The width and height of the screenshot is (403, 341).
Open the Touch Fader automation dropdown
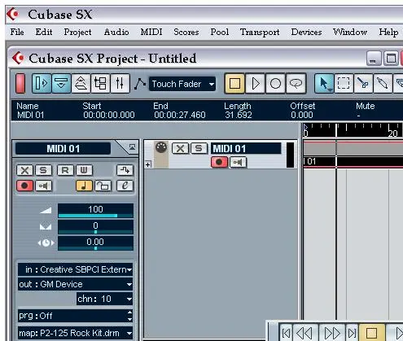coord(182,84)
